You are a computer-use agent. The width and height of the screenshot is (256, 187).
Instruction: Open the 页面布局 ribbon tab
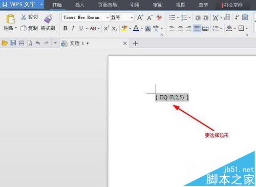coord(107,5)
